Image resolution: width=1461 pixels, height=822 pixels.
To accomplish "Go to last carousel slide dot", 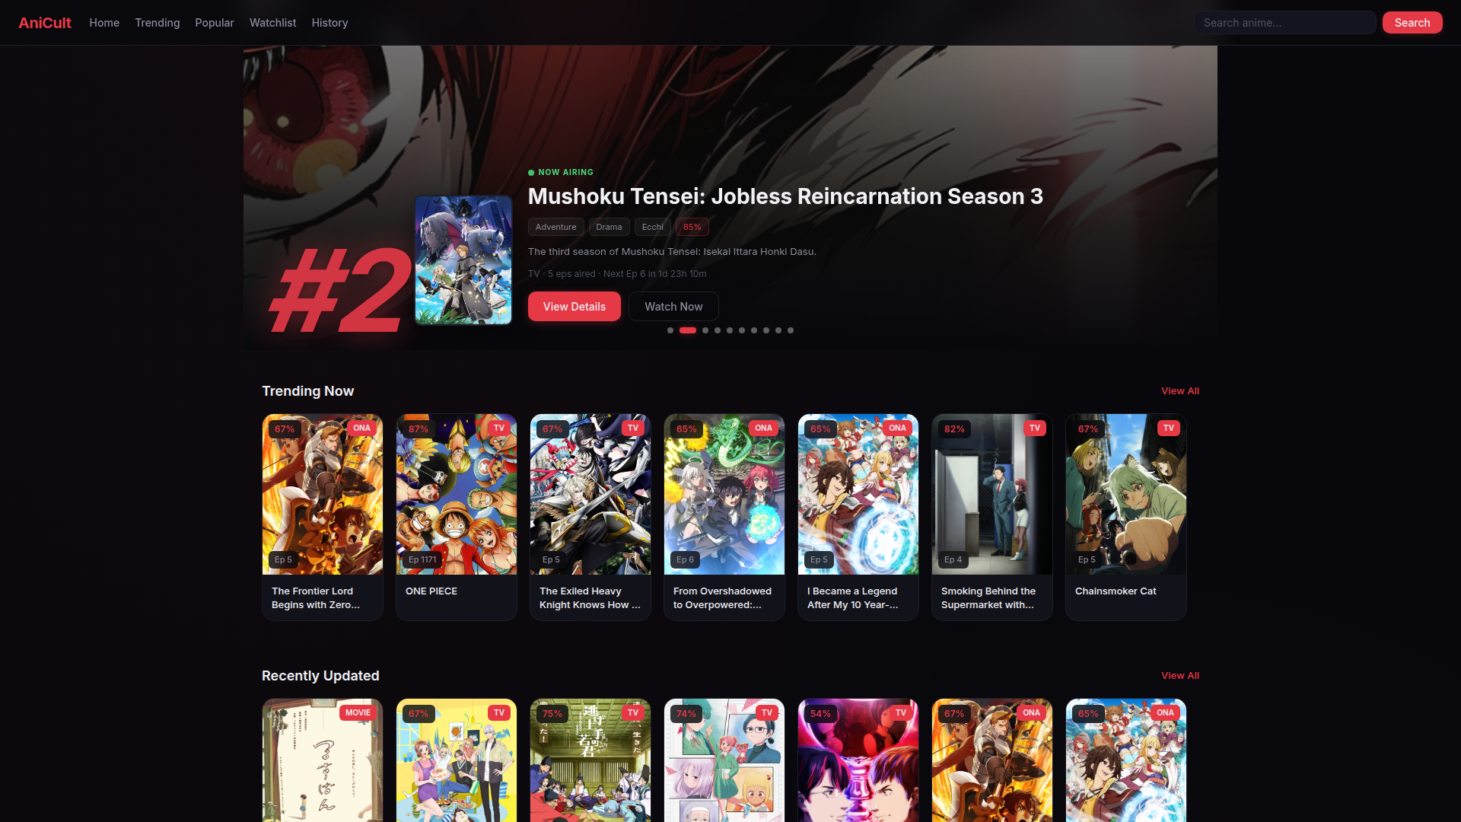I will point(791,330).
